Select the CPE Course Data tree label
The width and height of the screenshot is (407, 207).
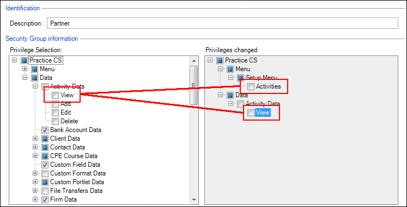(x=74, y=156)
